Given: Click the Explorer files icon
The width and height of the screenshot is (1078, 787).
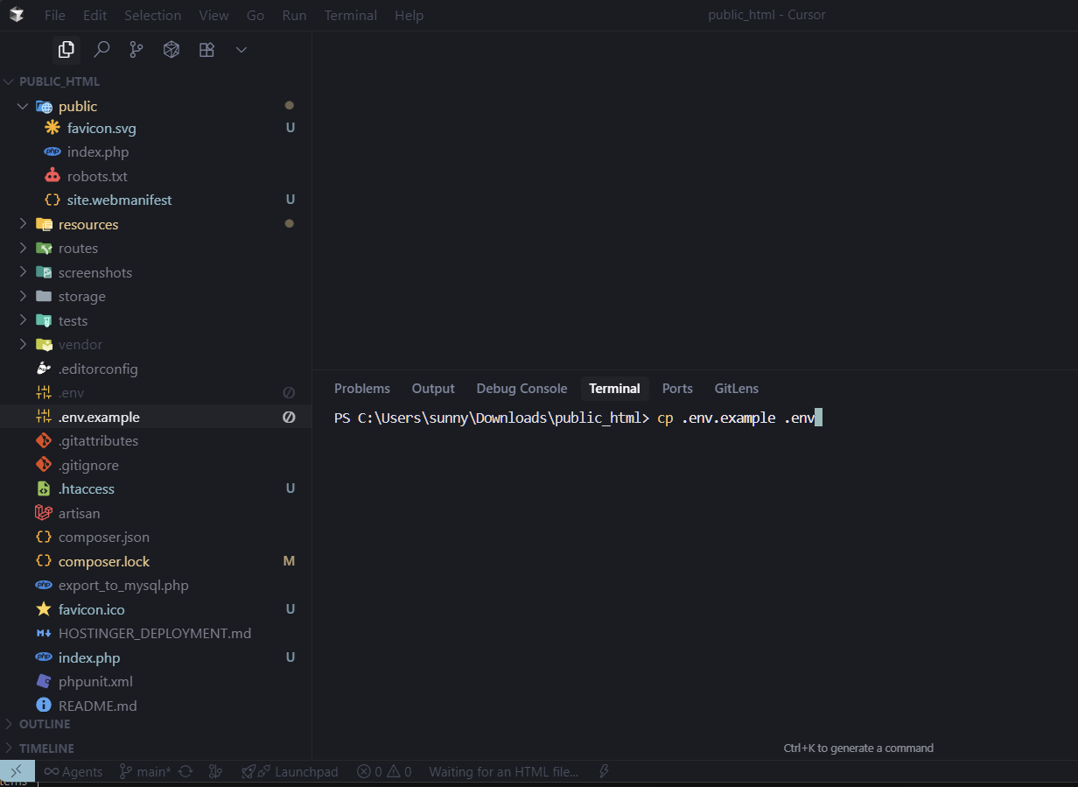Looking at the screenshot, I should tap(66, 50).
